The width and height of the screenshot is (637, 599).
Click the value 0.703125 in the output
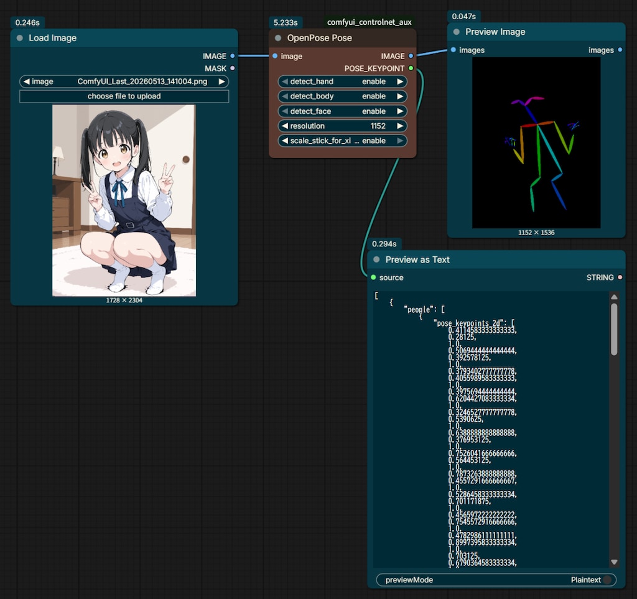pyautogui.click(x=463, y=555)
